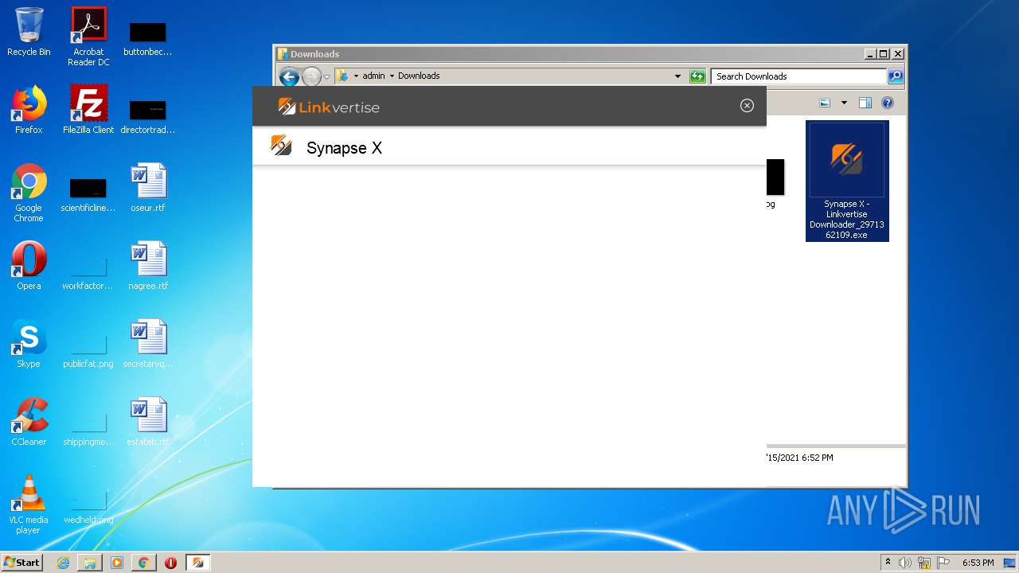Open Opera from the taskbar

[170, 563]
